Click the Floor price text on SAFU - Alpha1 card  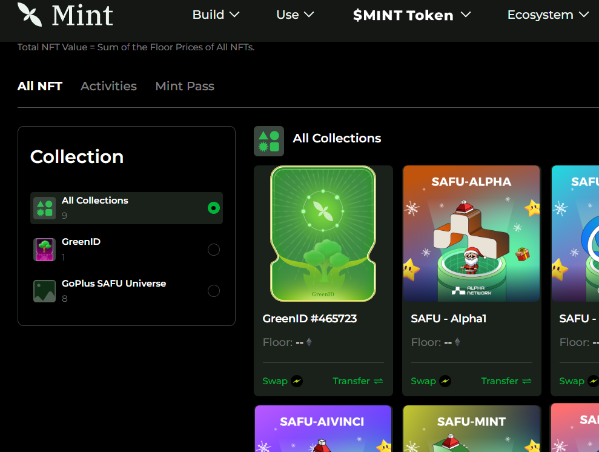[x=431, y=342]
